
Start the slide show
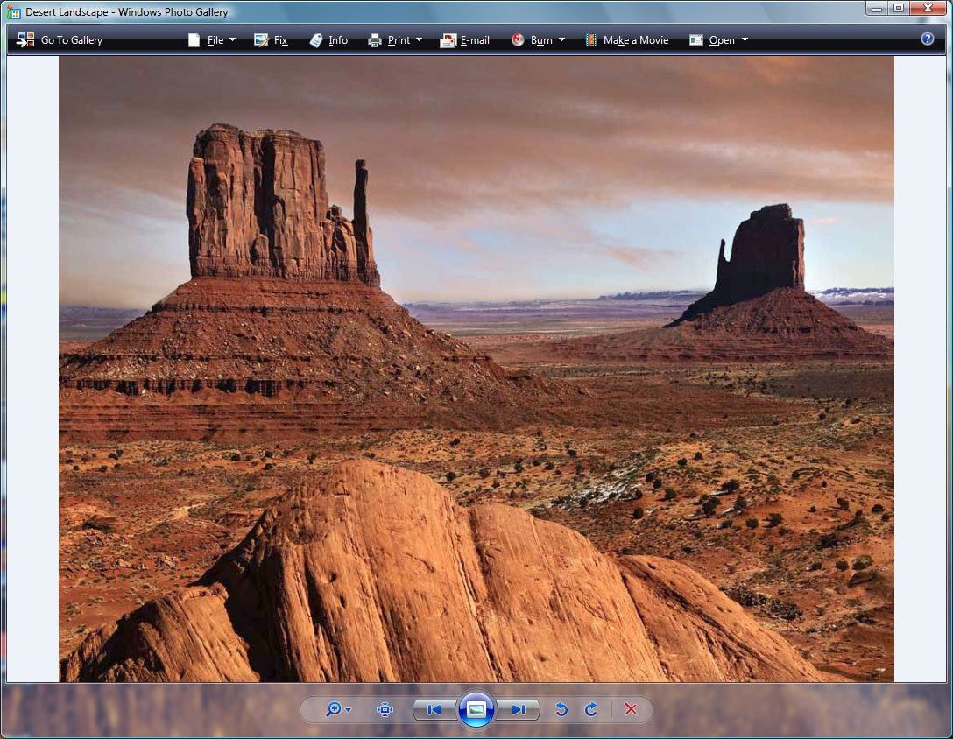pyautogui.click(x=476, y=709)
